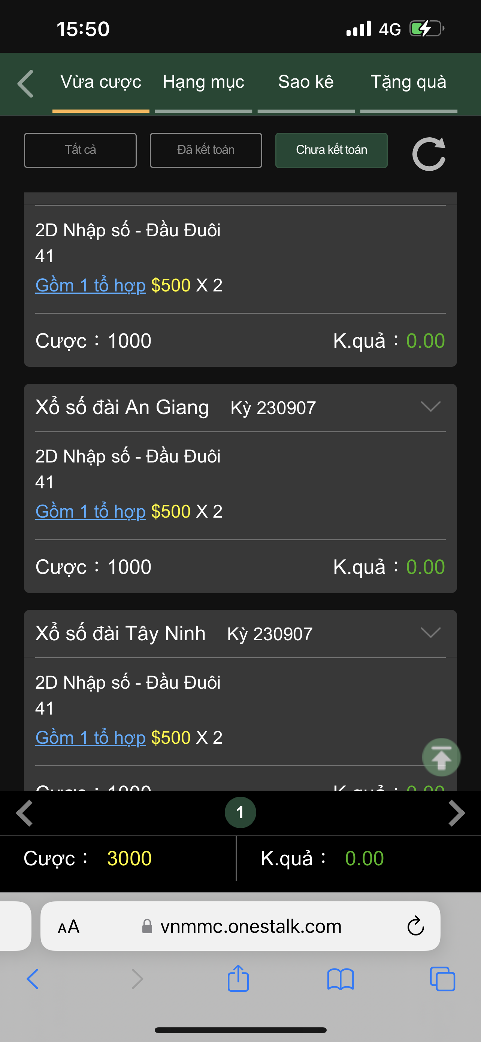Navigate back in Safari browser
Image resolution: width=481 pixels, height=1042 pixels.
pyautogui.click(x=33, y=979)
